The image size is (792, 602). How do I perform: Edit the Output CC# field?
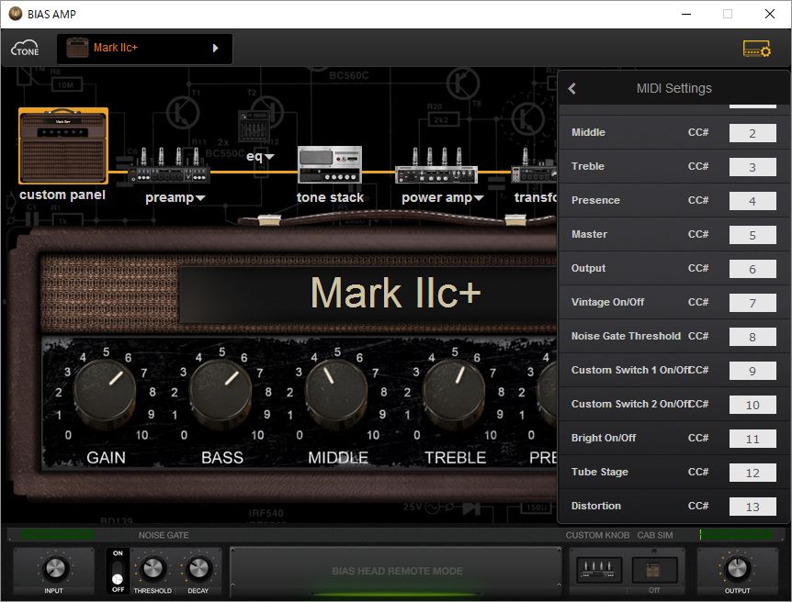tap(752, 269)
